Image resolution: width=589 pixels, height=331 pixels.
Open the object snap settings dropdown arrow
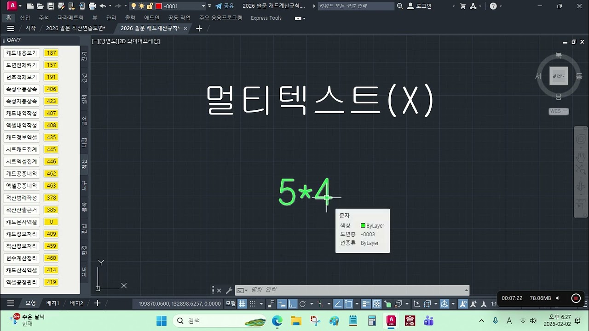pyautogui.click(x=357, y=304)
